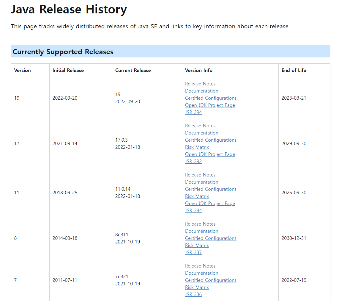Open Documentation link in version 8 row
Screen dimensions: 339x308
click(201, 231)
